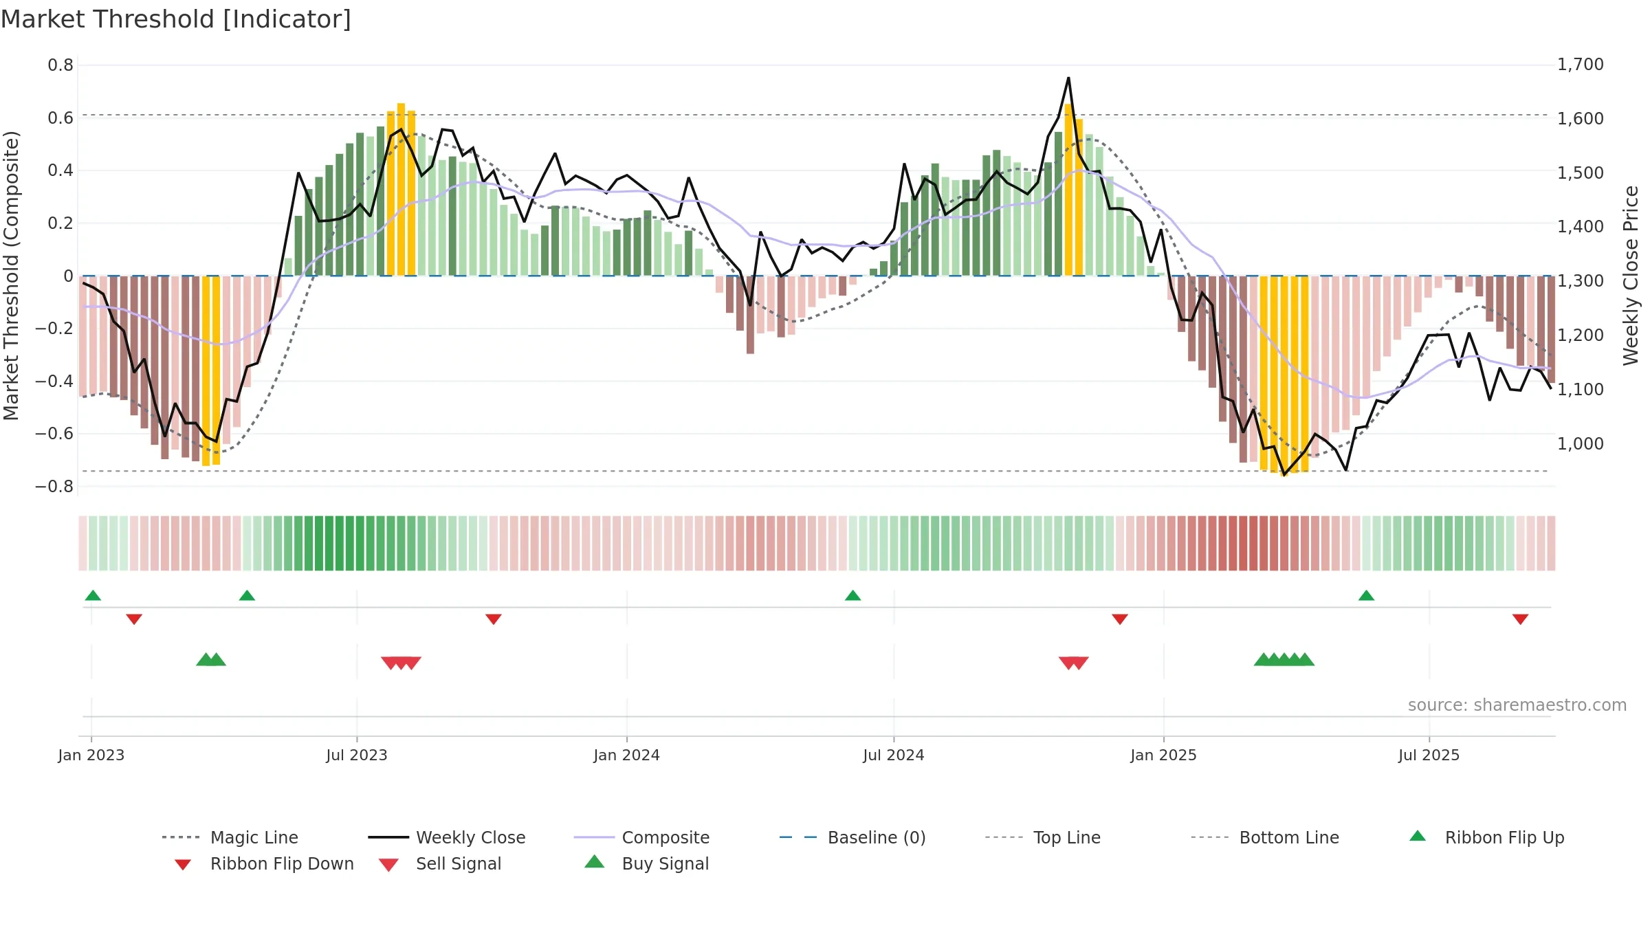The width and height of the screenshot is (1650, 928).
Task: Click the leftmost Buy Signal triangle in March 2025
Action: pyautogui.click(x=1264, y=659)
